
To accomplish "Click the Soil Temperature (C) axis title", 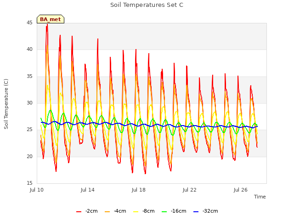I will pyautogui.click(x=6, y=104).
